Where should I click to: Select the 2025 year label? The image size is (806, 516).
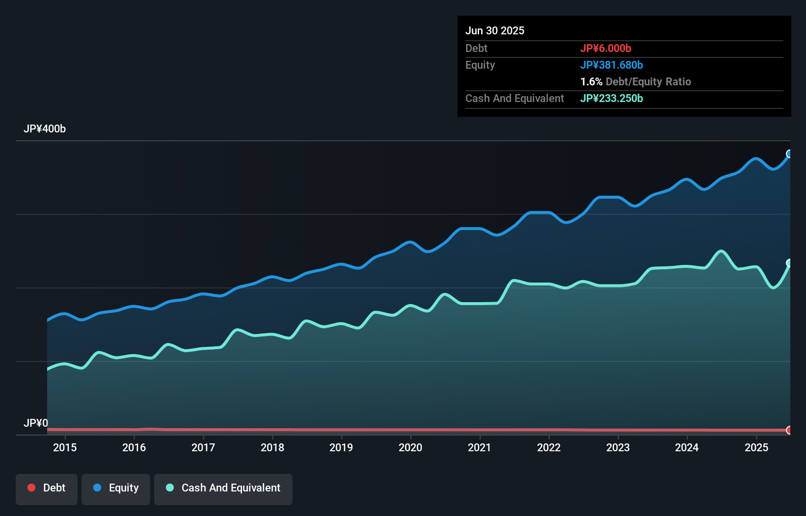click(757, 447)
